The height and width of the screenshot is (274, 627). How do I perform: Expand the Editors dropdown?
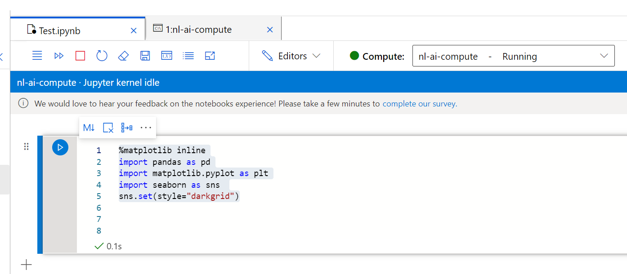click(x=291, y=56)
